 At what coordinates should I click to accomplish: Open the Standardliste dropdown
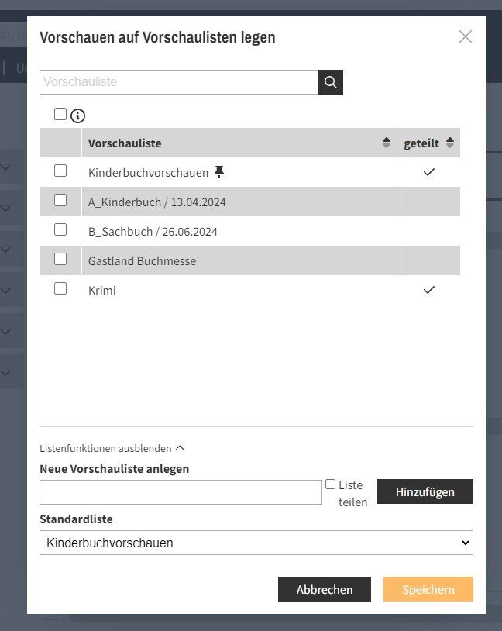pos(256,543)
